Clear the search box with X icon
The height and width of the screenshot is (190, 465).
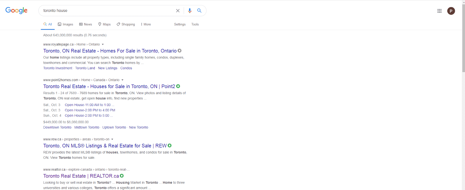178,11
